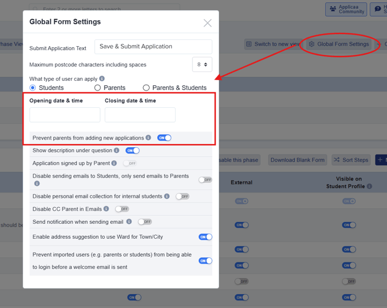Click the Sort Steps button
This screenshot has width=387, height=308.
351,160
